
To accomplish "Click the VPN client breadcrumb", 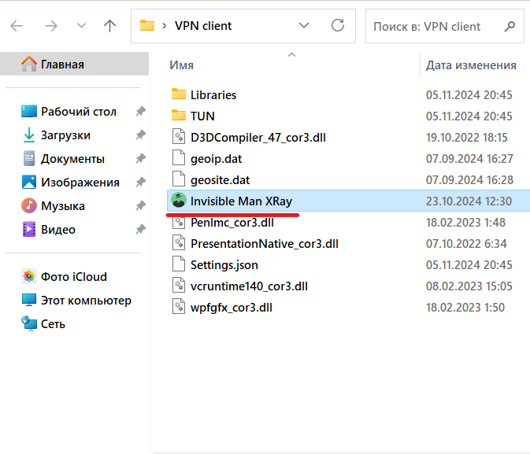I will (203, 26).
